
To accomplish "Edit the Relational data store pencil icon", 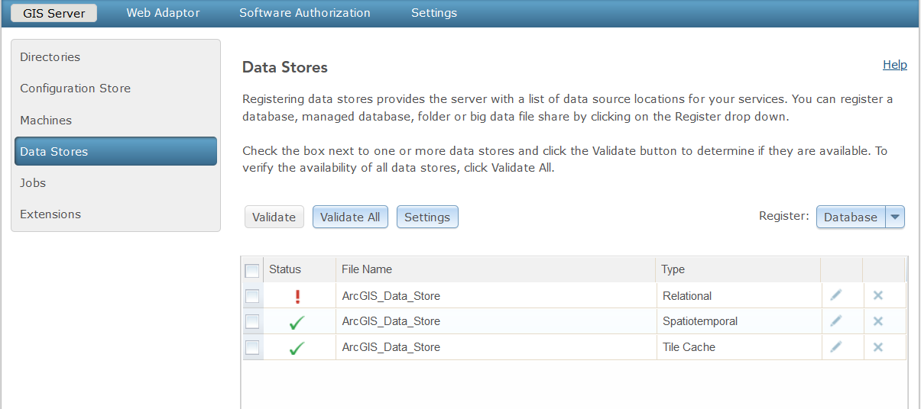I will point(836,295).
